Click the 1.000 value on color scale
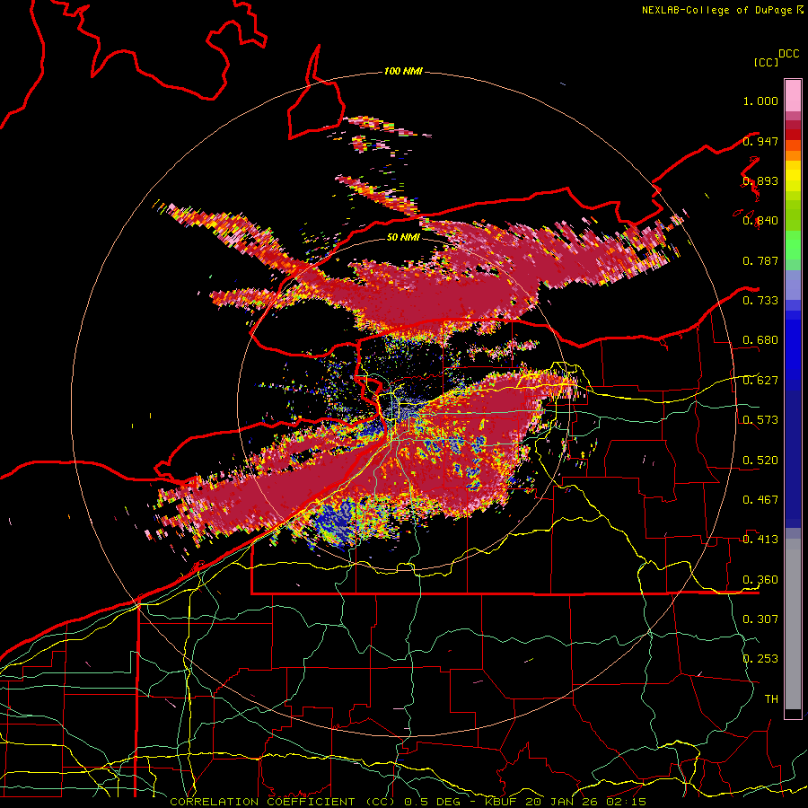The image size is (808, 808). pos(760,101)
